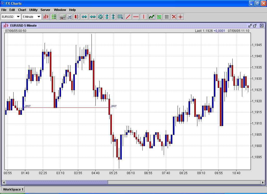Screen dimensions: 267x194
Task: Click the 00:55 time axis label
Action: pos(8,173)
